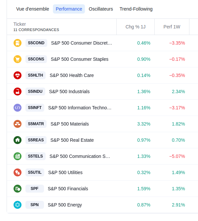Click the 1.59% daily change value
Viewport: 198px width, 221px height.
(x=144, y=189)
